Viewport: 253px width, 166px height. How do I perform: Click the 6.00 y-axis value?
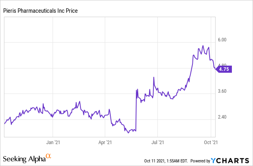pos(221,40)
